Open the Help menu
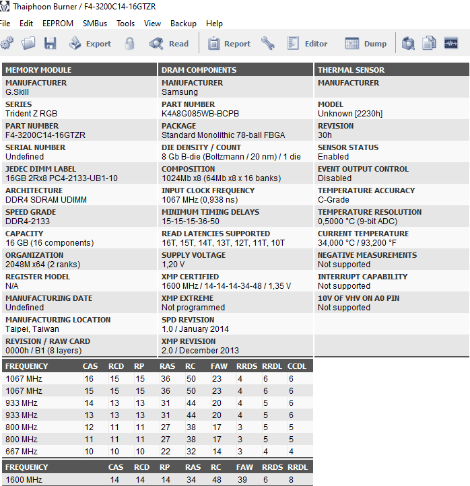 pyautogui.click(x=214, y=24)
